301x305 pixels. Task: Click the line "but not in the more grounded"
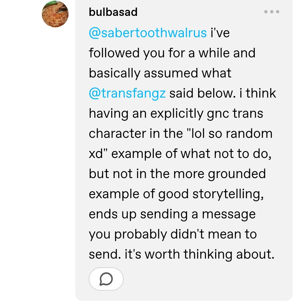[x=177, y=174]
